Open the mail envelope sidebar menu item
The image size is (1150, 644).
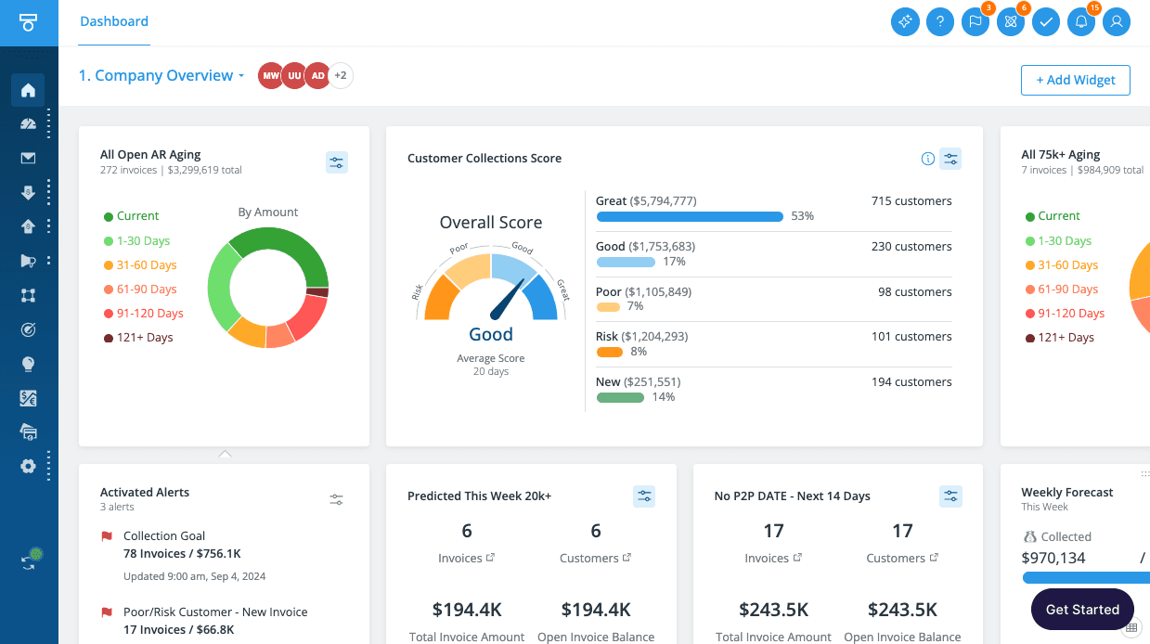(28, 158)
